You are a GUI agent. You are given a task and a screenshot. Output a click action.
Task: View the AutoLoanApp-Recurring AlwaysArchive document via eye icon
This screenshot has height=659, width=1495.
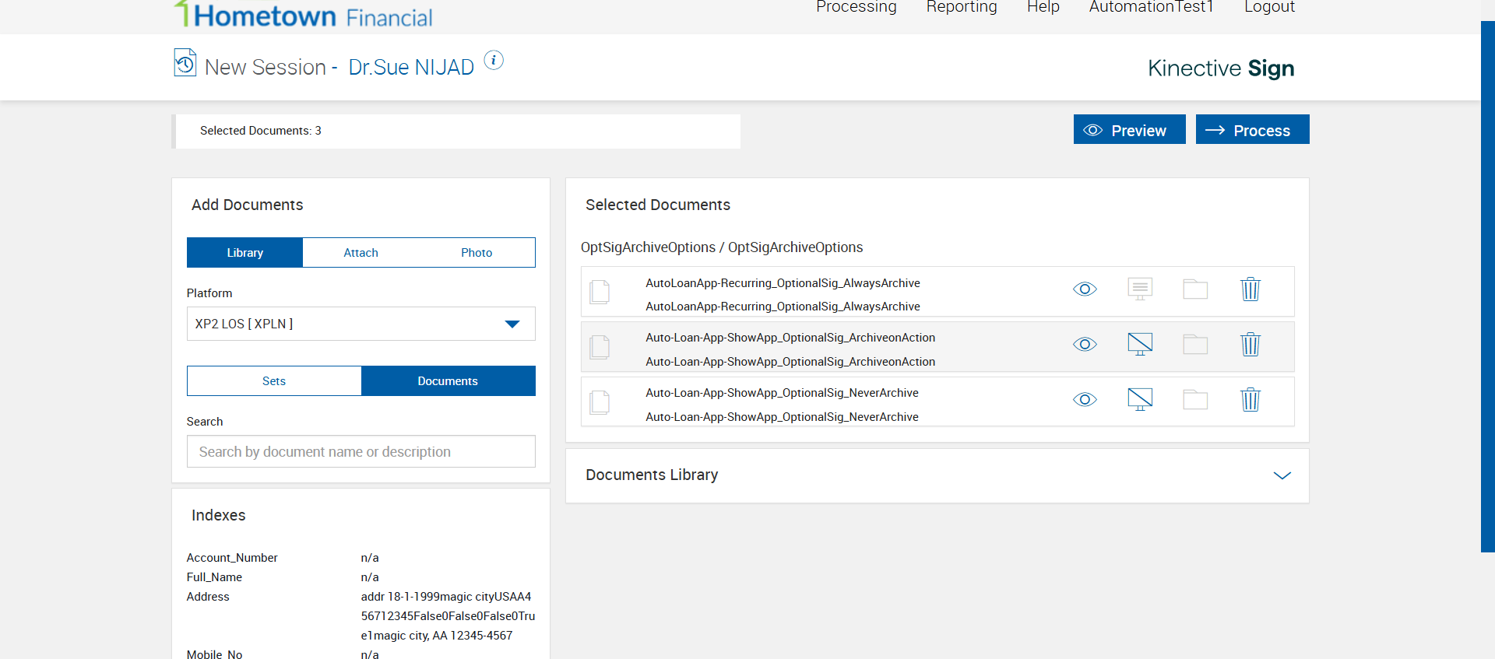tap(1085, 289)
